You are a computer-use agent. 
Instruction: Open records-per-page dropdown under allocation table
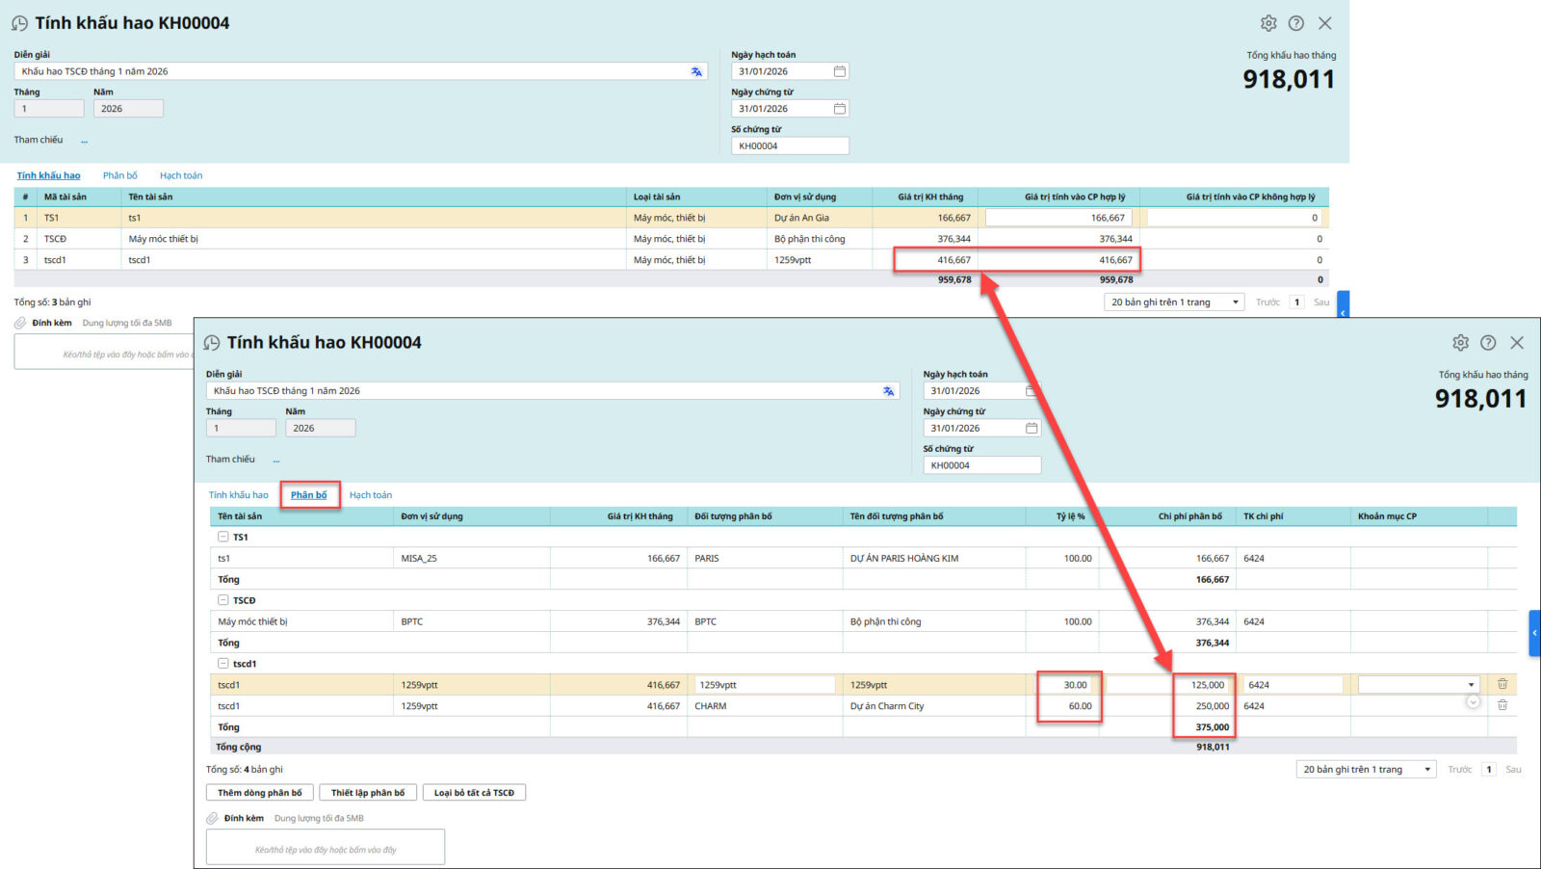(1365, 769)
